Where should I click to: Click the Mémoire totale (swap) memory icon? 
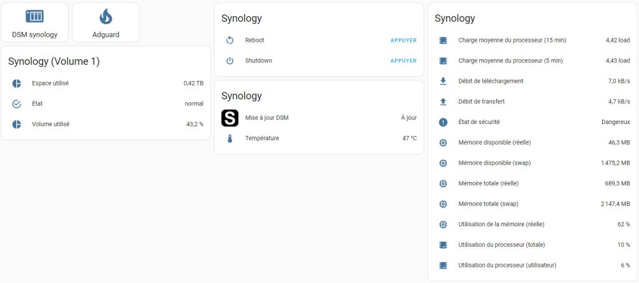(x=443, y=204)
